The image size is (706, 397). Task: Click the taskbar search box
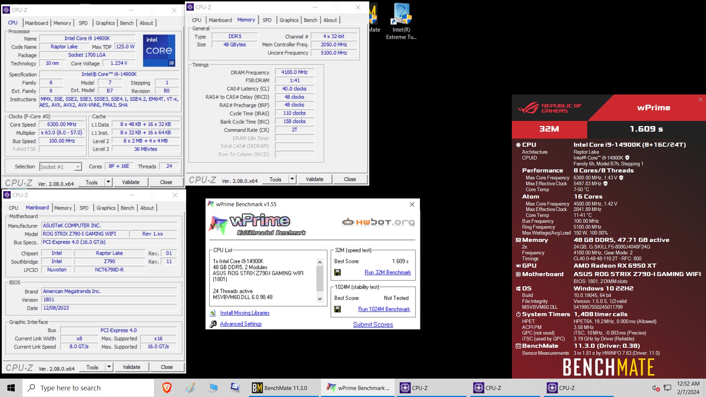pyautogui.click(x=88, y=388)
